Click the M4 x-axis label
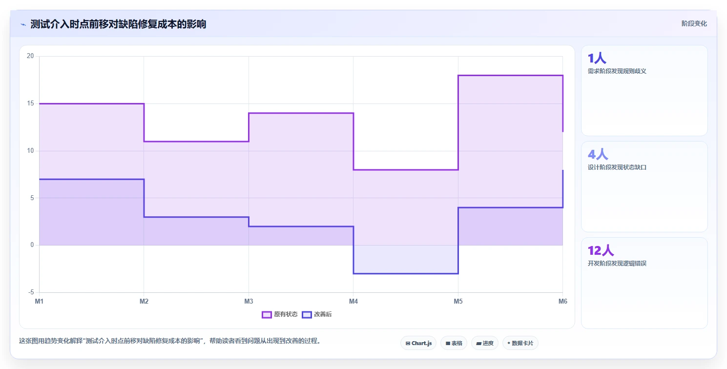This screenshot has height=369, width=727. [x=353, y=302]
